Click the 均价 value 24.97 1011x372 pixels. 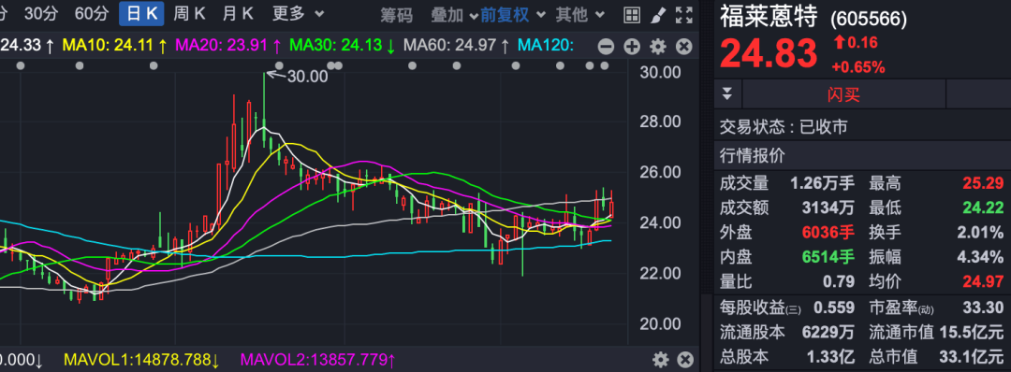click(x=983, y=281)
